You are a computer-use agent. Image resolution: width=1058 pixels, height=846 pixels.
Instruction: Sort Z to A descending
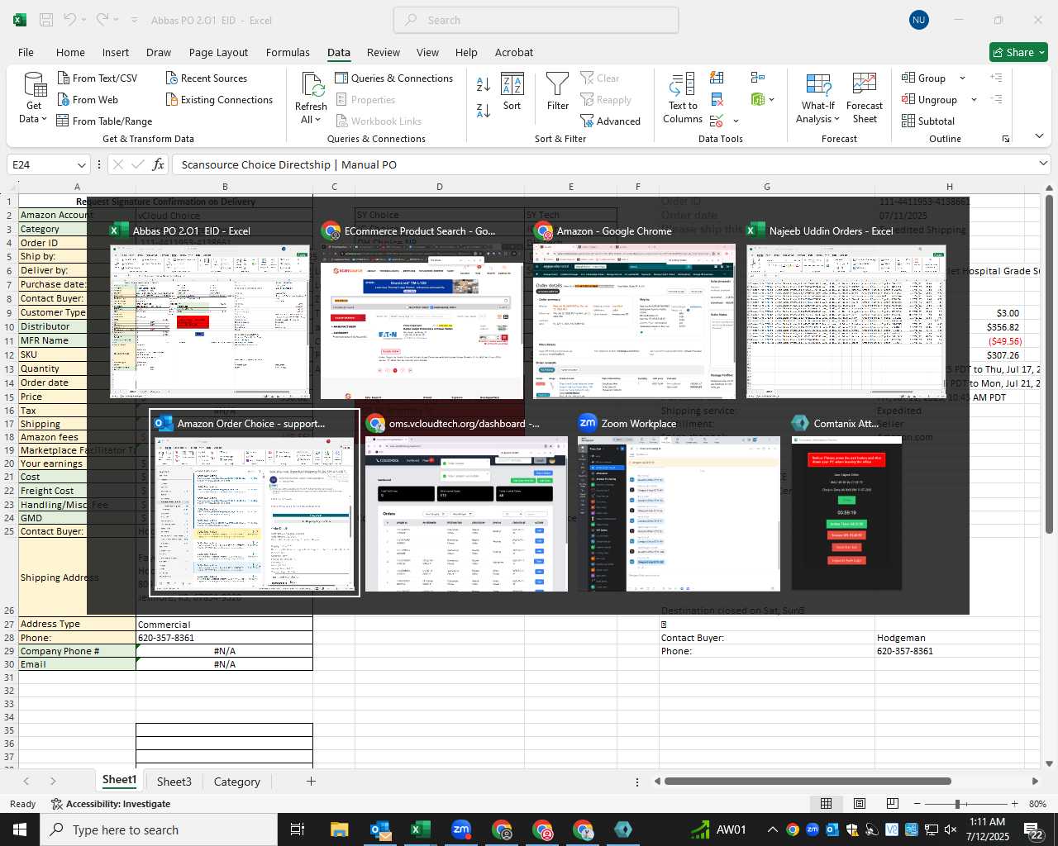[484, 110]
